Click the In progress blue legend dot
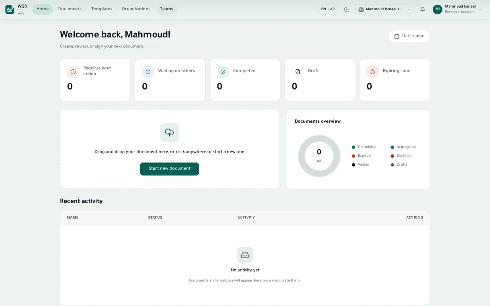 [x=392, y=147]
